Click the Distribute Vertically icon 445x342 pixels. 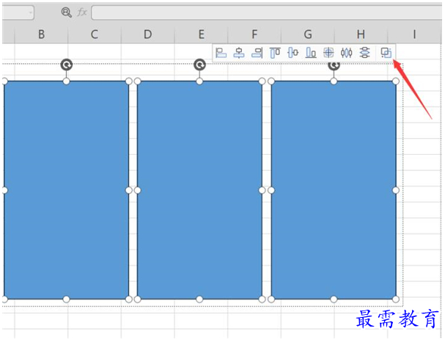click(364, 53)
